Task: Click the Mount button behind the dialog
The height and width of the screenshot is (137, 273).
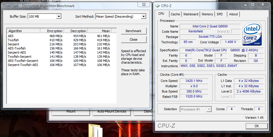Action: [x=71, y=112]
